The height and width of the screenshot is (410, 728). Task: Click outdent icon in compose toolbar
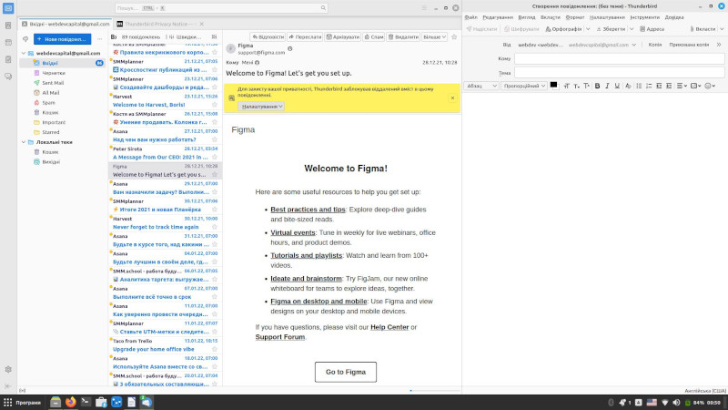(659, 86)
